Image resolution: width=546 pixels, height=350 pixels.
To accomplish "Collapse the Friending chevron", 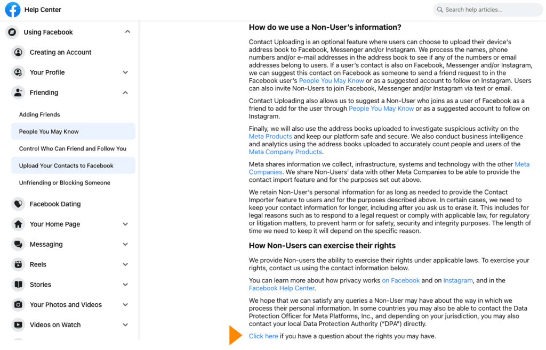I will (125, 93).
